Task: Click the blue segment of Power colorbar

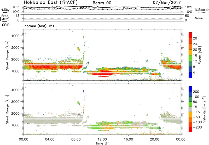Action: click(x=190, y=75)
